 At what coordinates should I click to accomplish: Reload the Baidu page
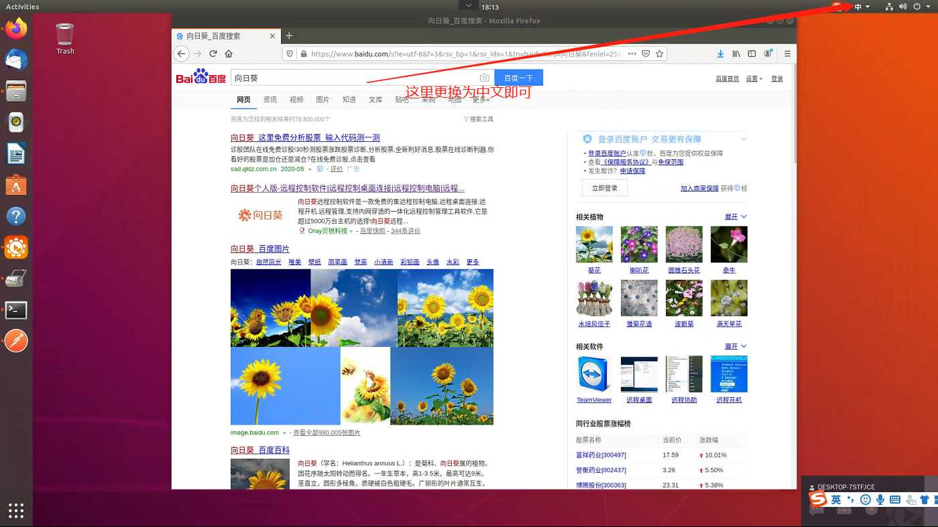[x=213, y=54]
